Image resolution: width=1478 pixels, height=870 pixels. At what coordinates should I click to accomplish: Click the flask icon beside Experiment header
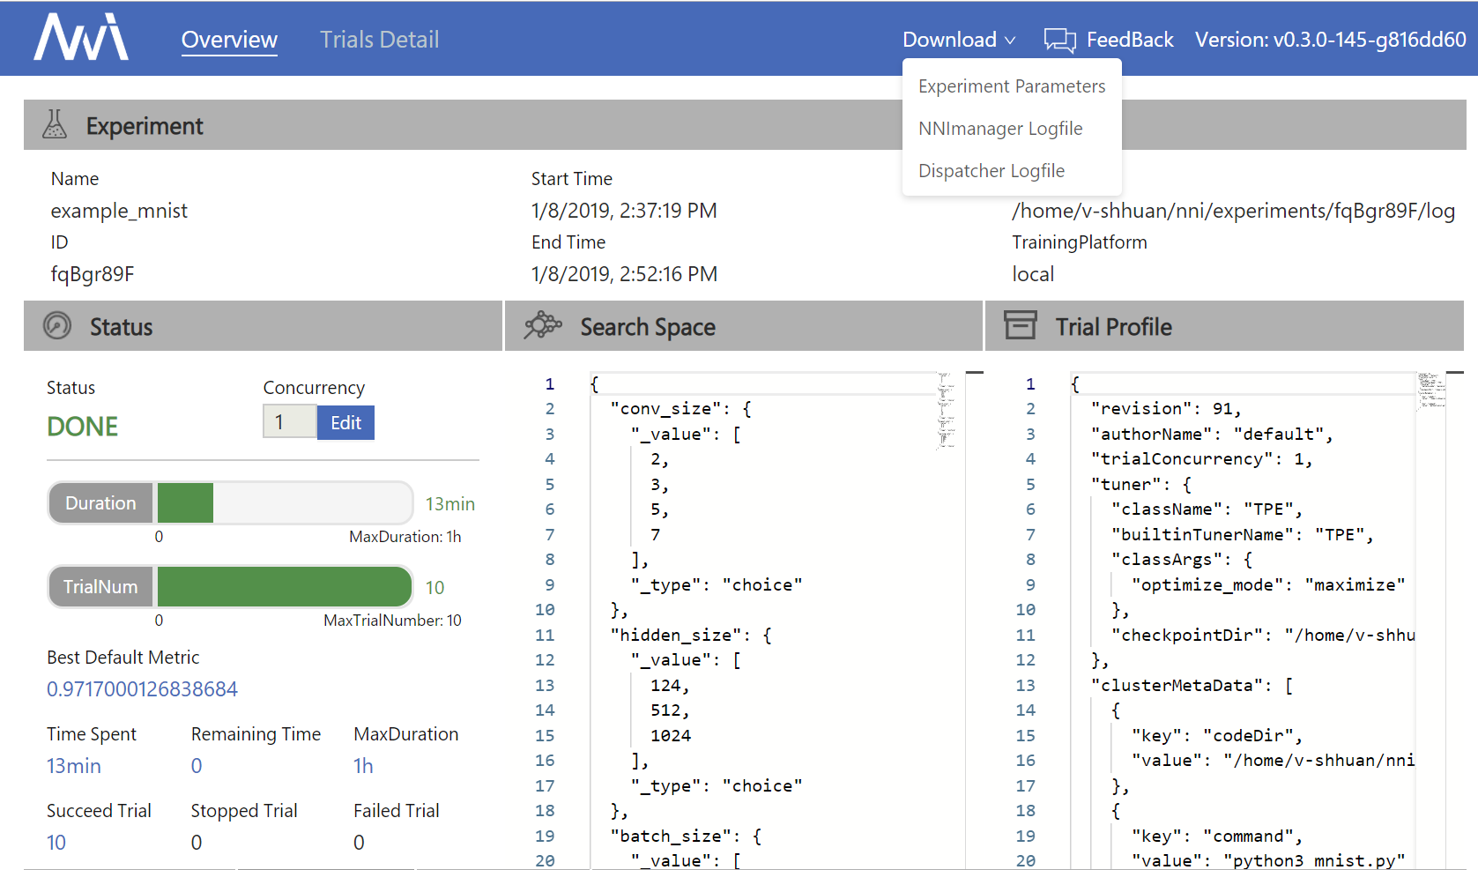pos(55,125)
